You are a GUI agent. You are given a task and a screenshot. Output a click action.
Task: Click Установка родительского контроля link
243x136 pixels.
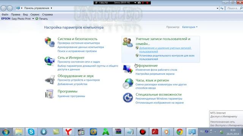pos(167,57)
